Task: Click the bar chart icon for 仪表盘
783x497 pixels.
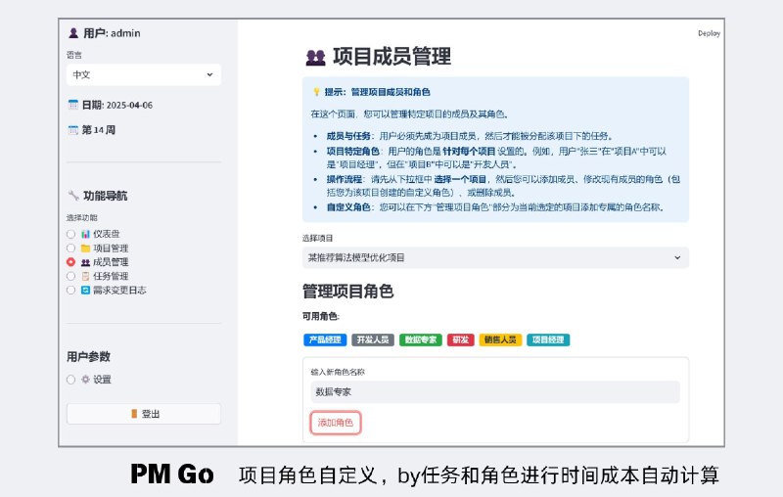Action: pos(85,234)
